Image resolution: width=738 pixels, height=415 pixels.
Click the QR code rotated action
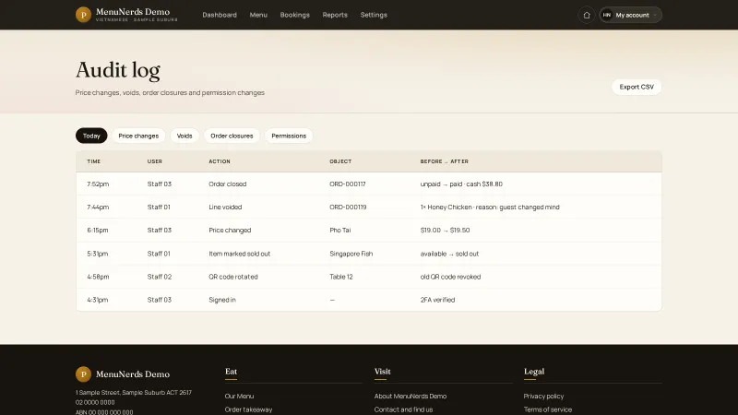pos(233,277)
